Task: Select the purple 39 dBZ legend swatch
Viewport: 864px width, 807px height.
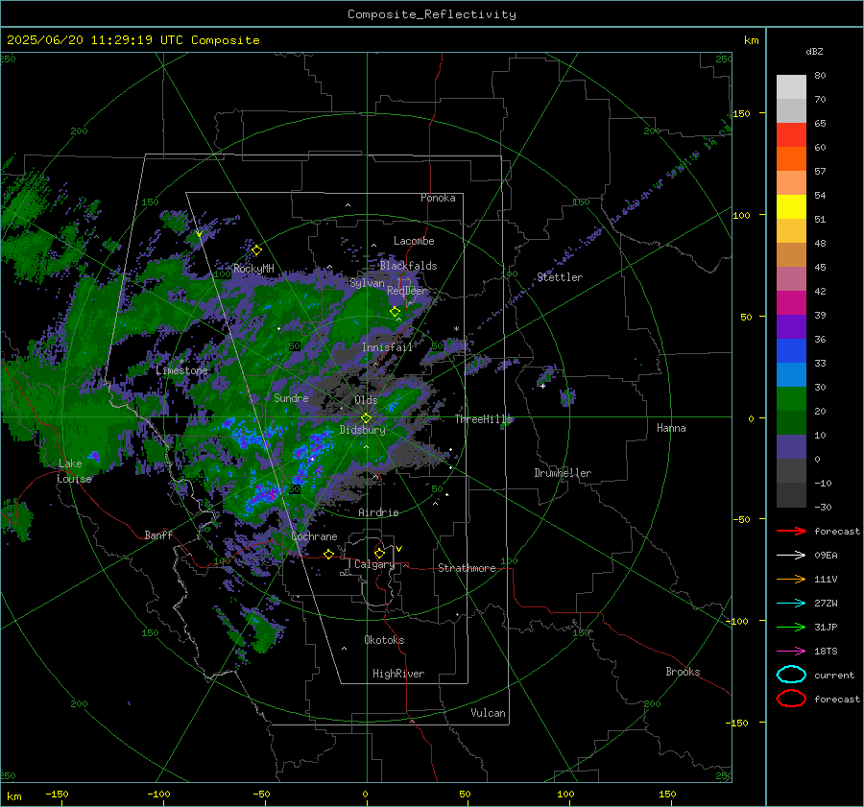Action: [x=791, y=326]
